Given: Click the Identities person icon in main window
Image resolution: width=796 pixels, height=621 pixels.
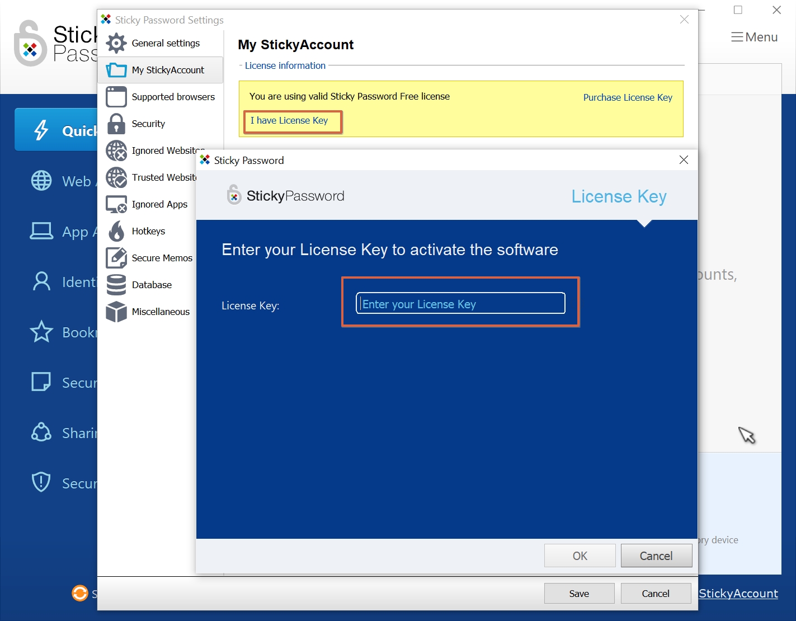Looking at the screenshot, I should coord(41,281).
